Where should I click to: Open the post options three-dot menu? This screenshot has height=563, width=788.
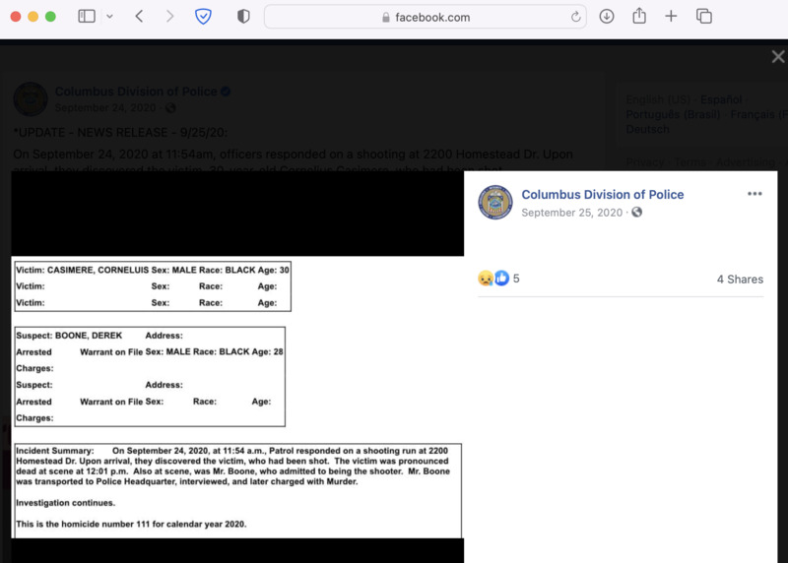pyautogui.click(x=755, y=194)
